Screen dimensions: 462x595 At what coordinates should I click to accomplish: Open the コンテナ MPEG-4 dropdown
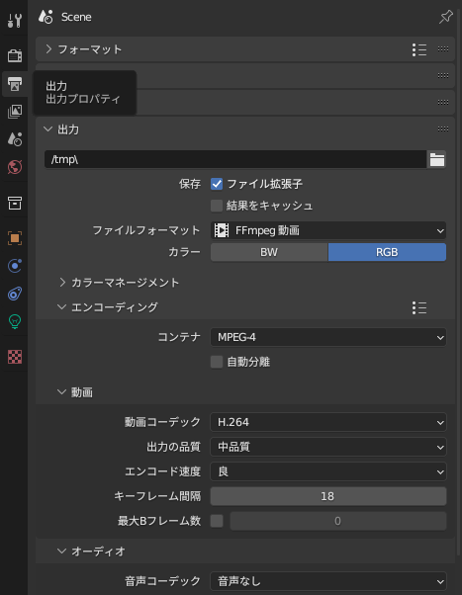tap(328, 337)
